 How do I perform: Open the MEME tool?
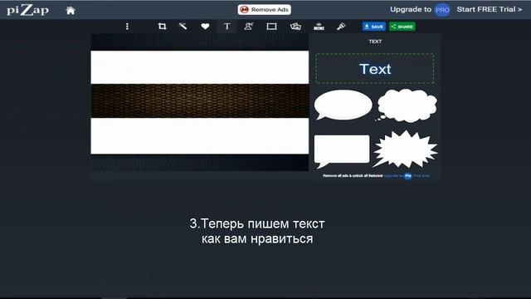pos(319,27)
